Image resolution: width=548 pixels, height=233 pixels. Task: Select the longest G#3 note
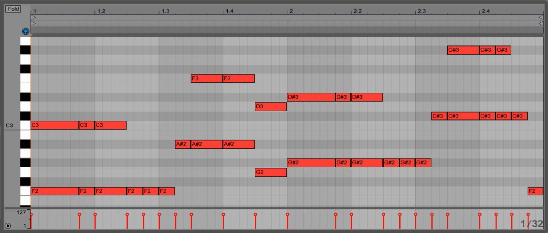point(463,50)
